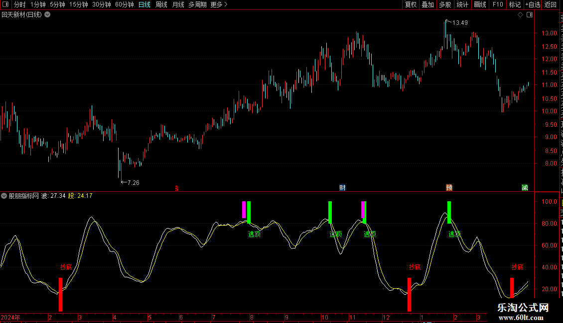The width and height of the screenshot is (563, 323).
Task: Toggle the right panel layout icon
Action: click(x=530, y=15)
